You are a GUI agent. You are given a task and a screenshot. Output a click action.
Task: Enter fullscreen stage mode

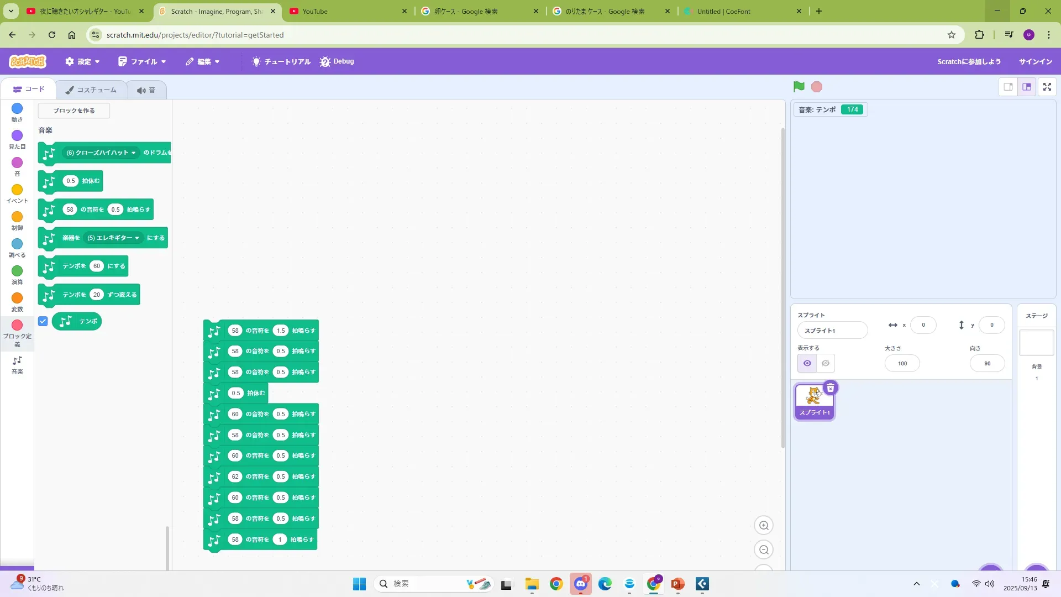pos(1047,87)
